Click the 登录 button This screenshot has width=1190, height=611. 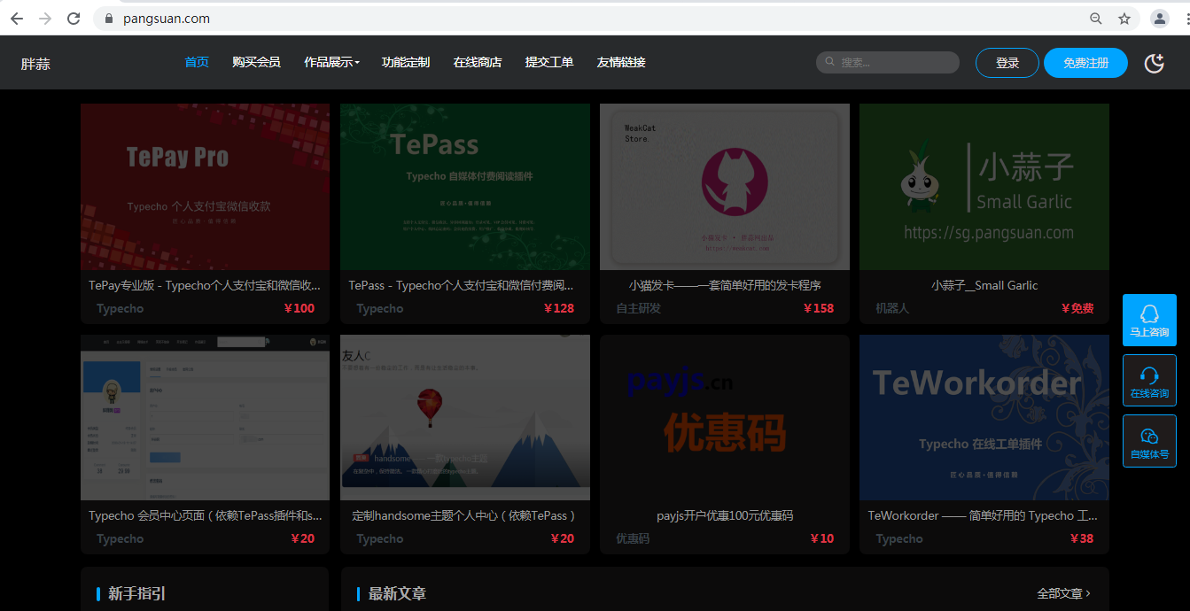[x=1007, y=63]
